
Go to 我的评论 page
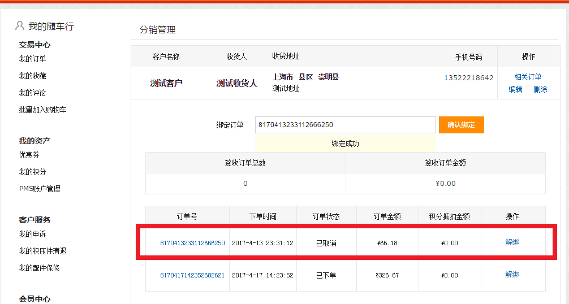pos(32,93)
